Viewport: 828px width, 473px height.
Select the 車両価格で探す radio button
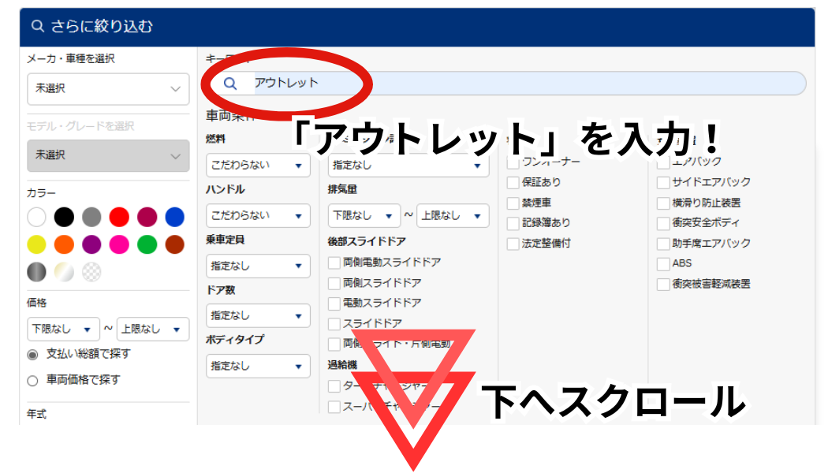(x=33, y=381)
